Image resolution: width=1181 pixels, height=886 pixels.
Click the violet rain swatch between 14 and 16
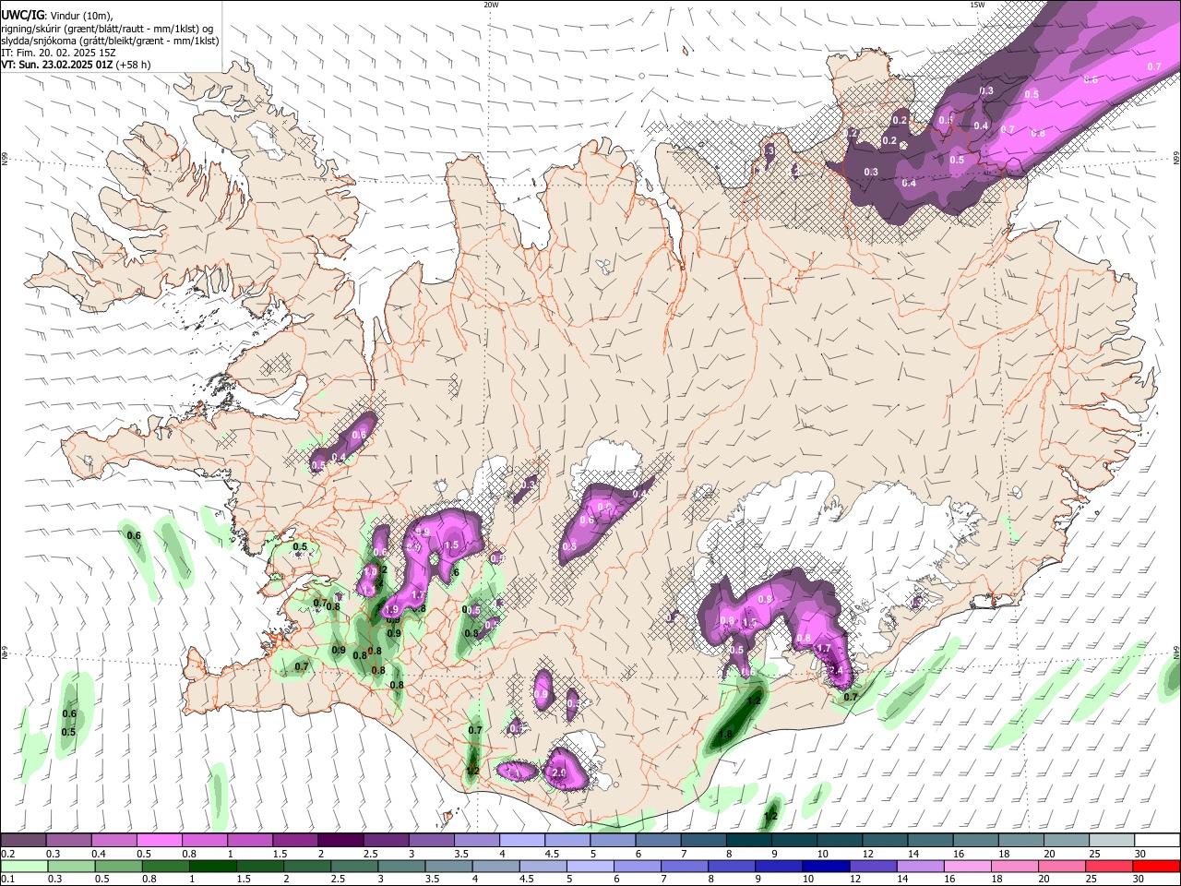coord(920,866)
